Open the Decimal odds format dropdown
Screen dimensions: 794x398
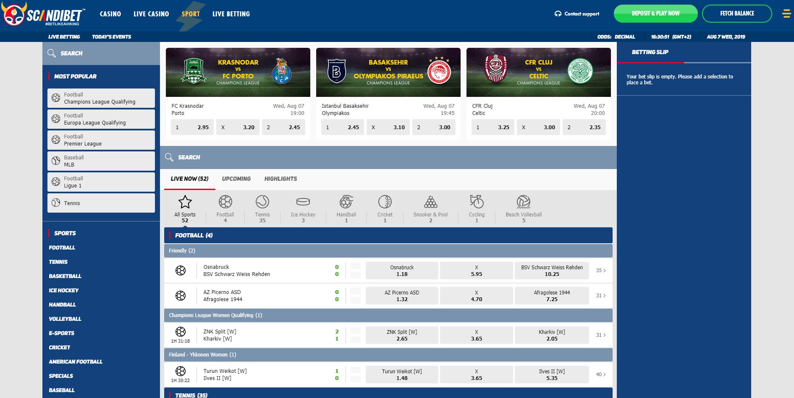pos(624,37)
